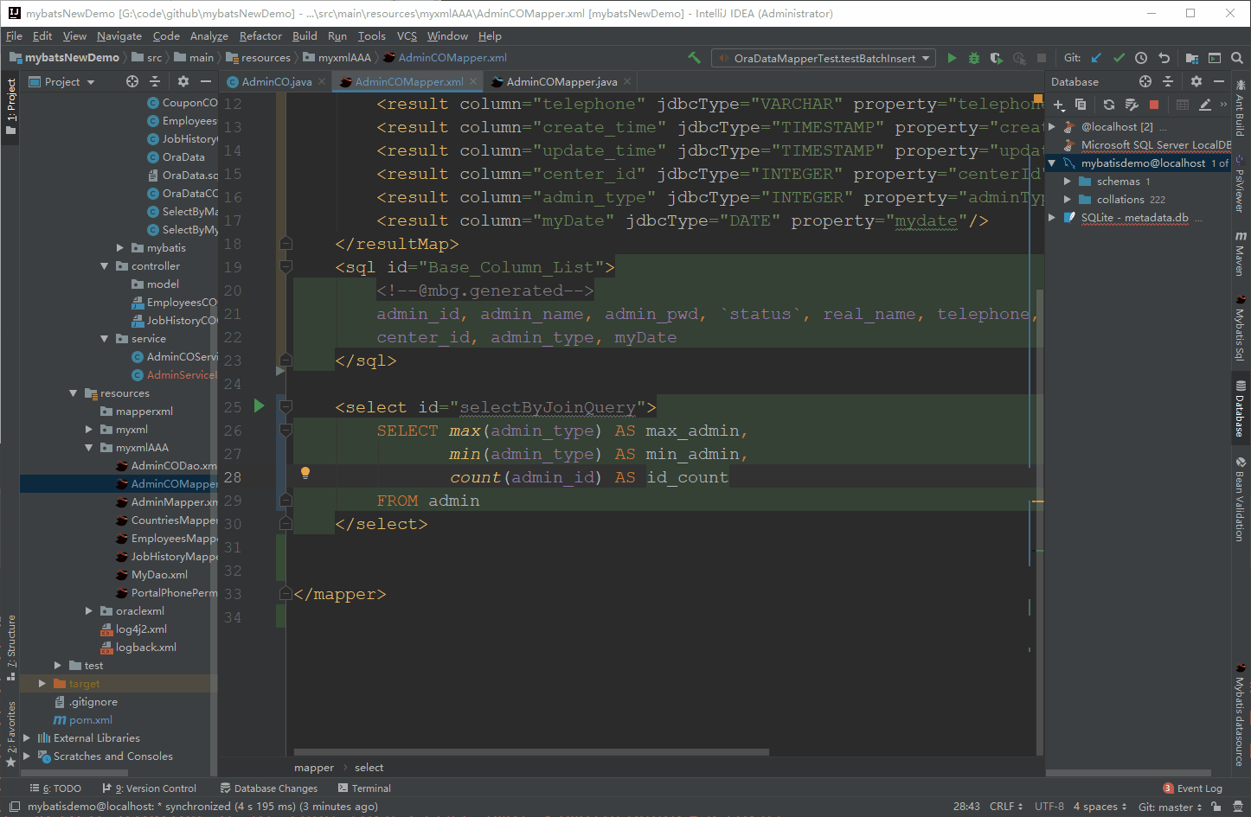Open Version Control tool window
Viewport: 1251px width, 817px height.
tap(150, 788)
